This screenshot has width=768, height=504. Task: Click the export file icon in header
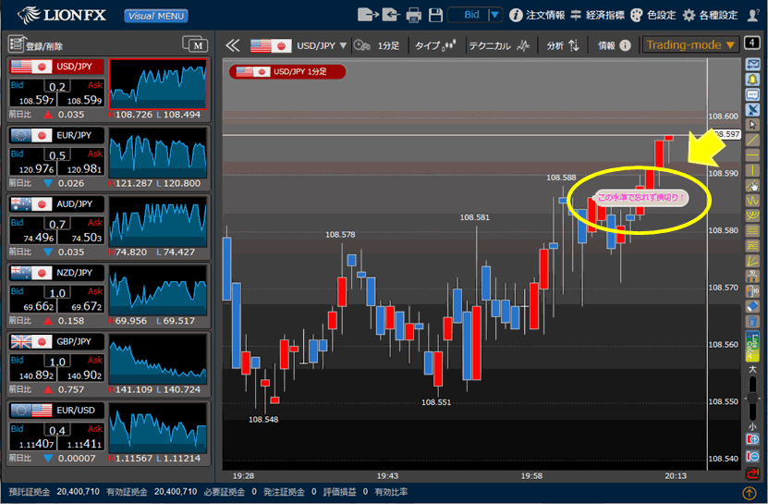[368, 15]
